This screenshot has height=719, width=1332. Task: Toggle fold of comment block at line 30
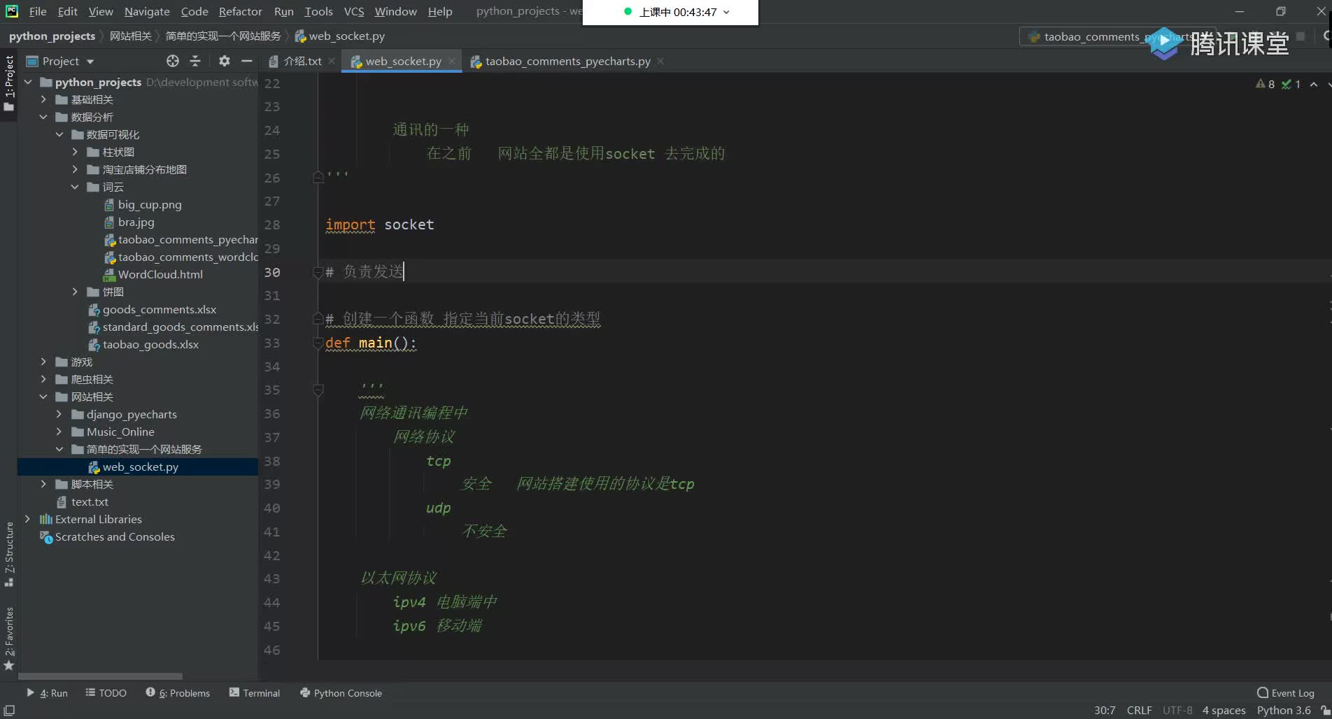318,272
